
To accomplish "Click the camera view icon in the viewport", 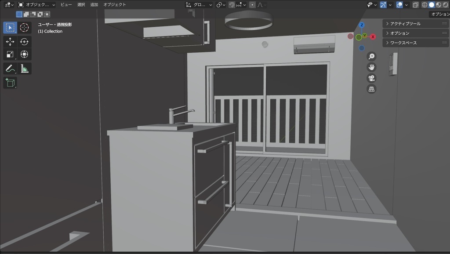I will 371,78.
